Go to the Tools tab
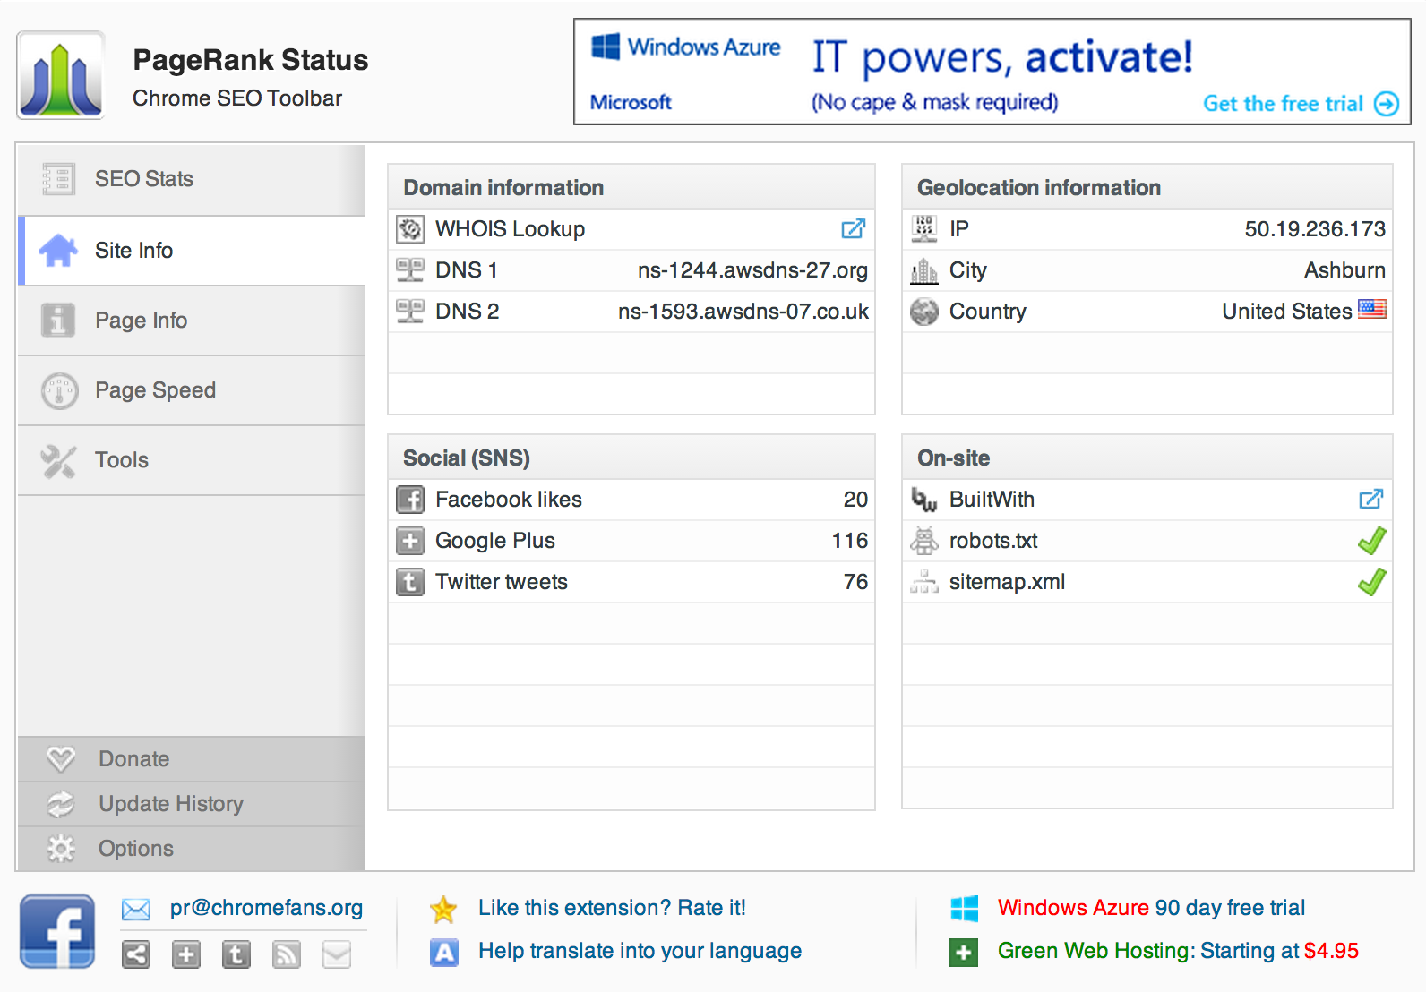This screenshot has width=1426, height=992. pyautogui.click(x=192, y=460)
